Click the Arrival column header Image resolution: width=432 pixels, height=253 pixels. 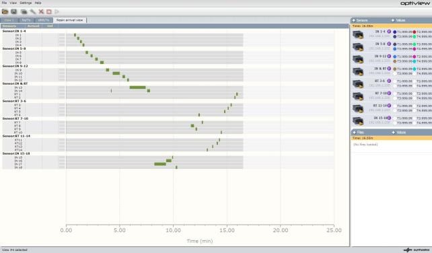[34, 26]
